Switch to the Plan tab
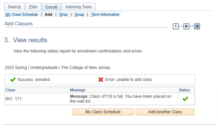Screen dimensions: 218x128 pyautogui.click(x=33, y=7)
